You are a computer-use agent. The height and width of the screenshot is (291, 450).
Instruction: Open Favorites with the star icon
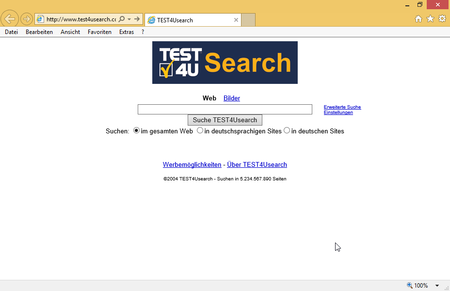pos(430,19)
